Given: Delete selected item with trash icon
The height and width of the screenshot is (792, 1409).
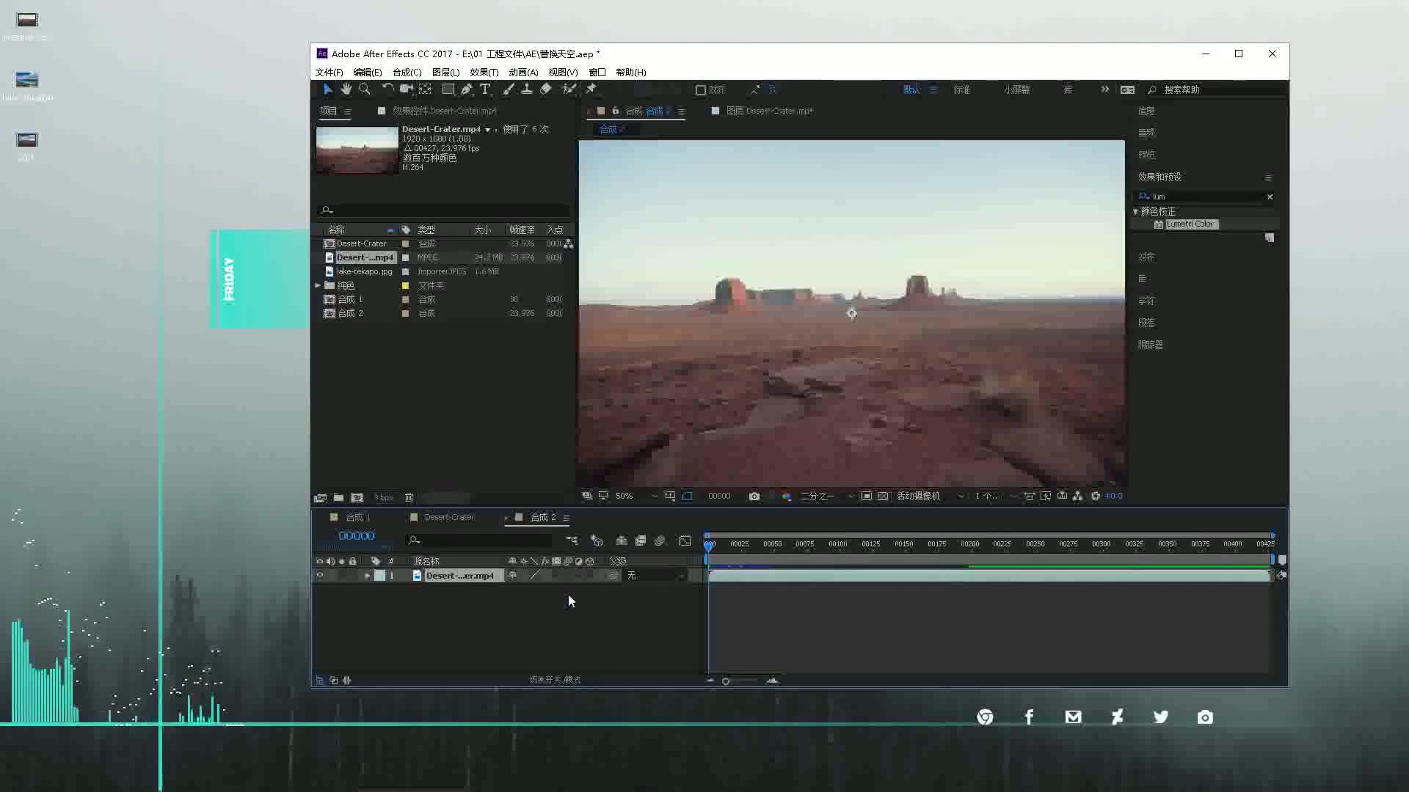Looking at the screenshot, I should click(x=409, y=498).
